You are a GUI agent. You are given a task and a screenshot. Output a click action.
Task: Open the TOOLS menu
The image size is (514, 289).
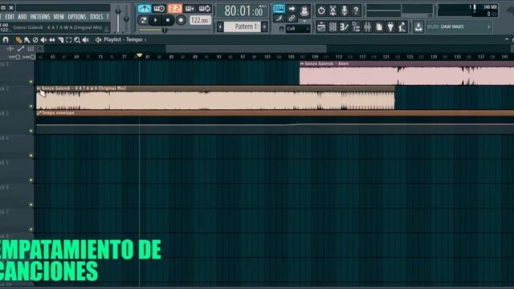pyautogui.click(x=96, y=17)
